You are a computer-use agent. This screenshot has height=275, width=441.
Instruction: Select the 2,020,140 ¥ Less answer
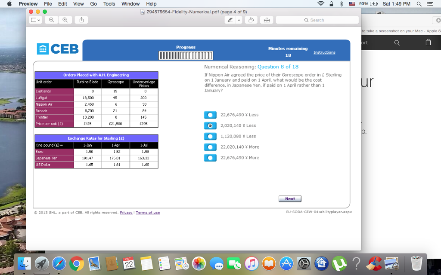(x=210, y=125)
